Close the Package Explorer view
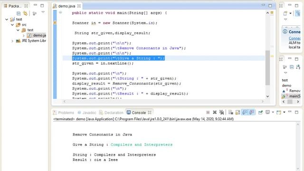The image size is (304, 171). (26, 6)
